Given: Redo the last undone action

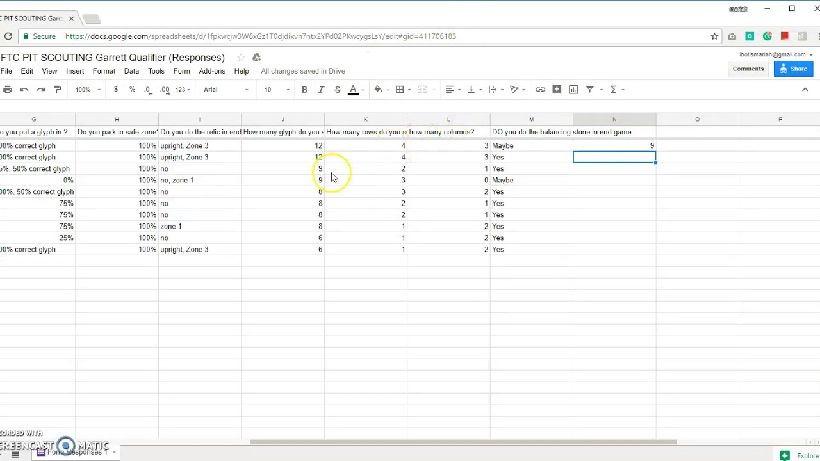Looking at the screenshot, I should 40,90.
